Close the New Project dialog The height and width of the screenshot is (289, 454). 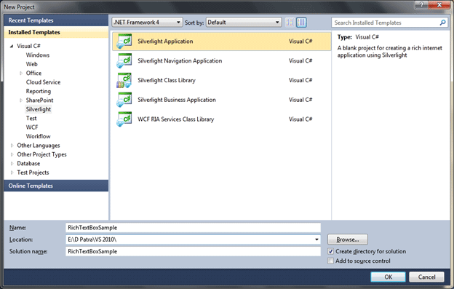click(x=439, y=4)
